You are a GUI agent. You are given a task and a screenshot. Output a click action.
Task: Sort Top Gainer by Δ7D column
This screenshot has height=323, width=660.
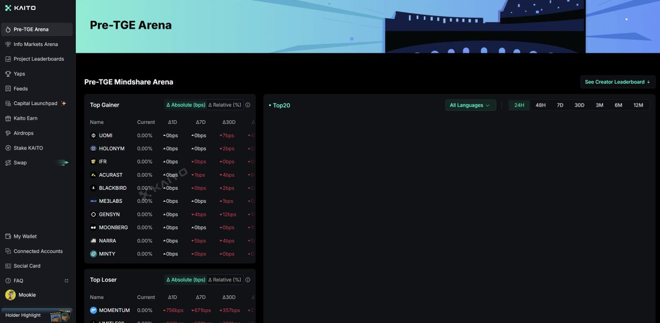(x=200, y=122)
